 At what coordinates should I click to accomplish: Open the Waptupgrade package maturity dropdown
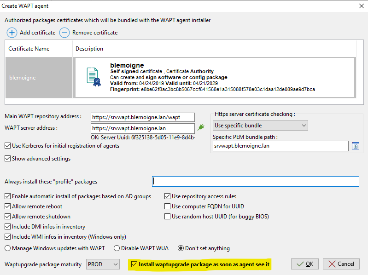tap(103, 264)
